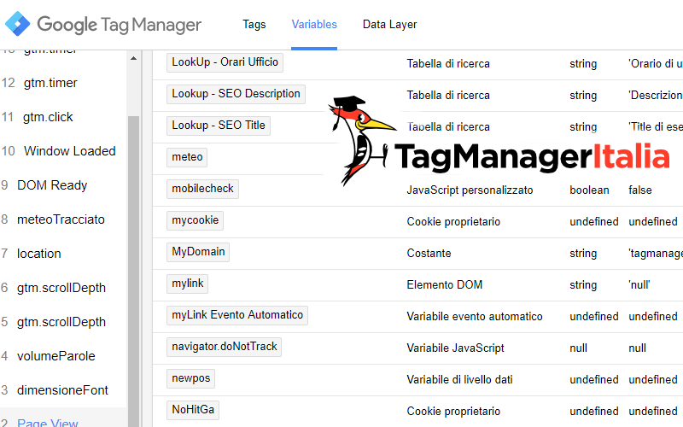Open the Tags tab
683x427 pixels.
(x=254, y=25)
